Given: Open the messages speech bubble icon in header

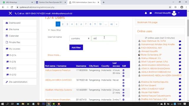Looking at the screenshot, I should tap(151, 13).
